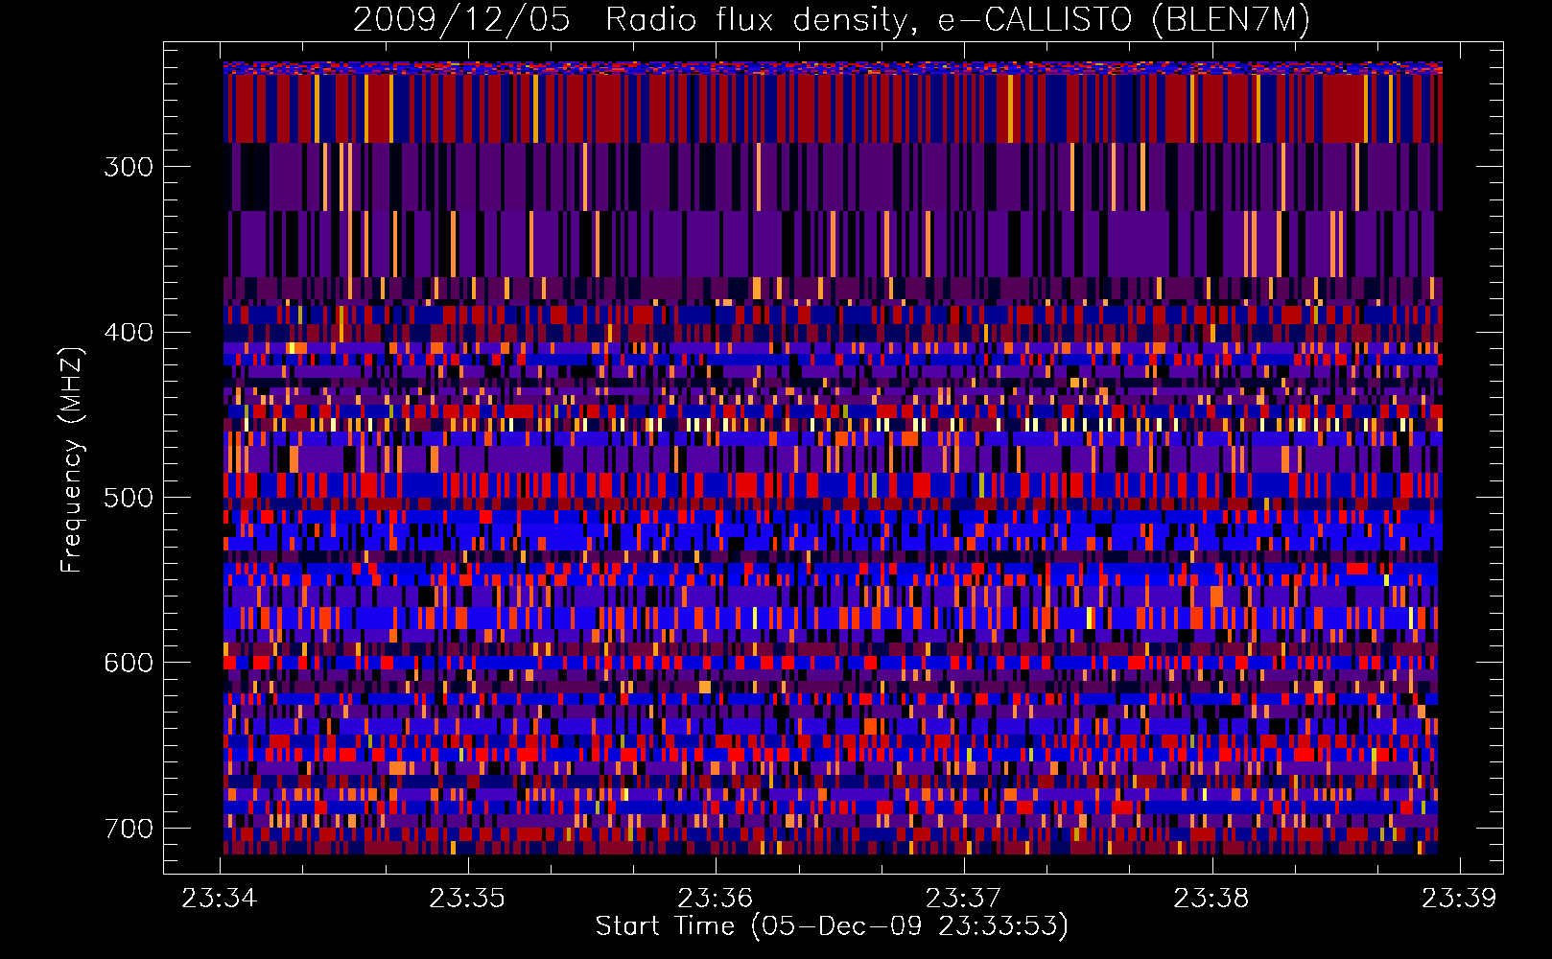Click the 700 frequency tick label

129,829
